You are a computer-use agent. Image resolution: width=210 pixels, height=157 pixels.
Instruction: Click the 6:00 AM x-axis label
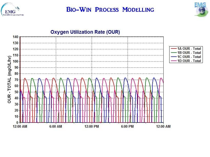pos(56,127)
